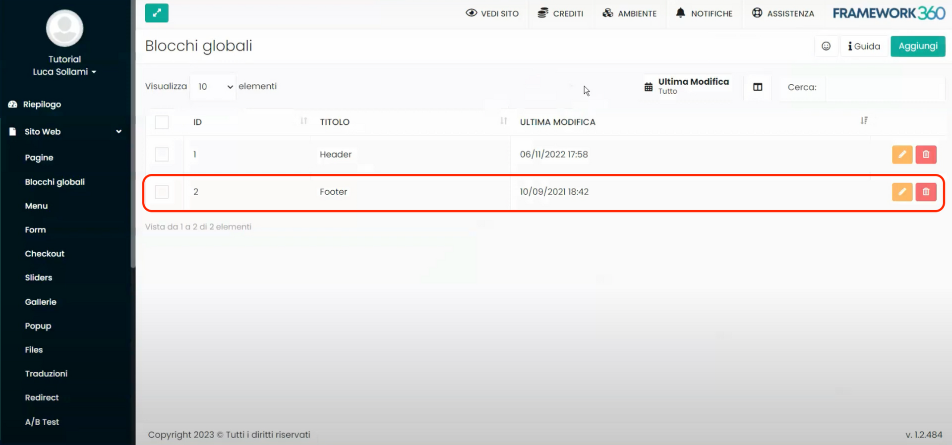Toggle the select-all checkbox in table header
Image resolution: width=952 pixels, height=445 pixels.
[162, 122]
